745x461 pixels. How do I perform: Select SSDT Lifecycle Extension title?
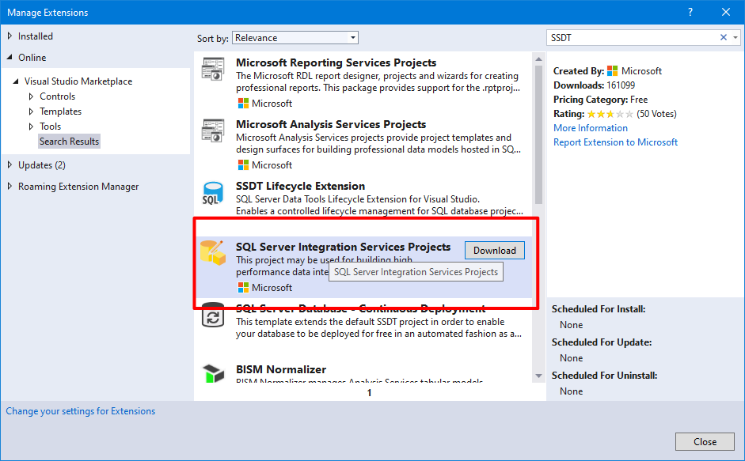[300, 186]
